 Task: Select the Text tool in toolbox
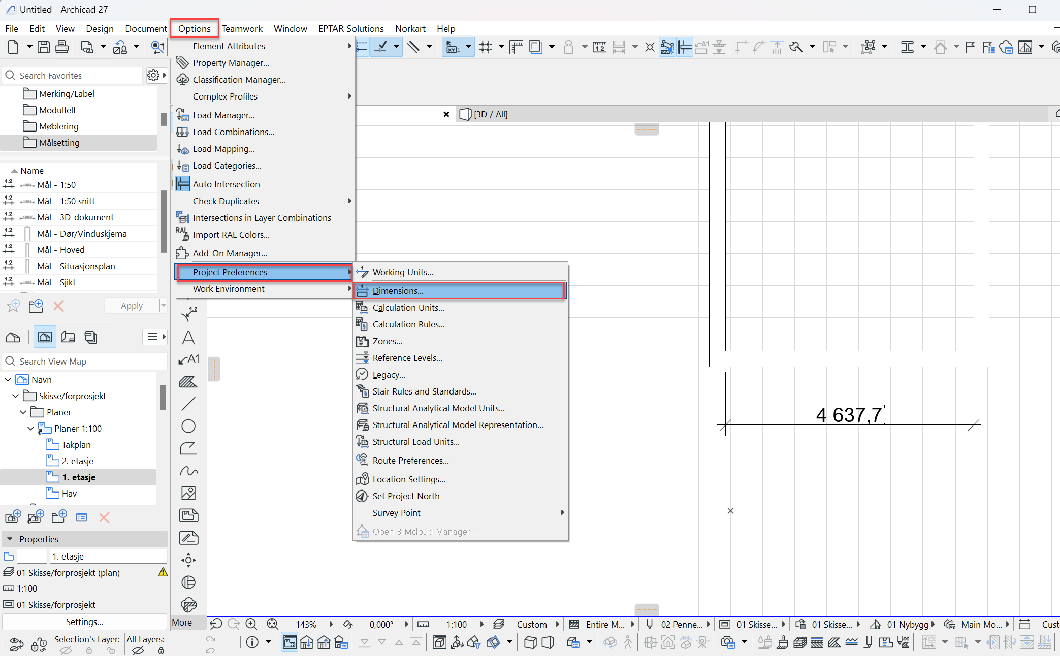pyautogui.click(x=188, y=338)
